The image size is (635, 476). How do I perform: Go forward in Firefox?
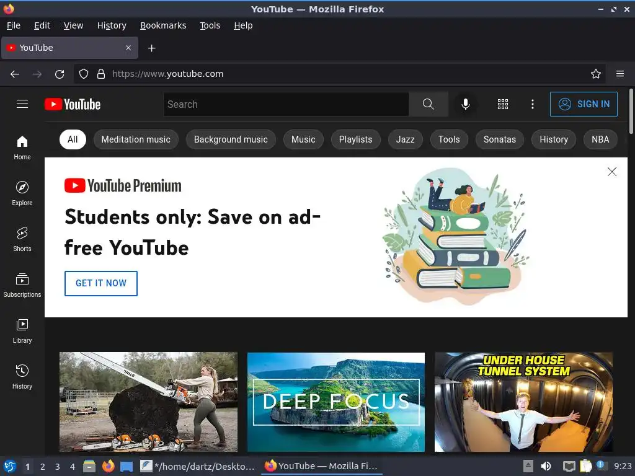click(37, 74)
